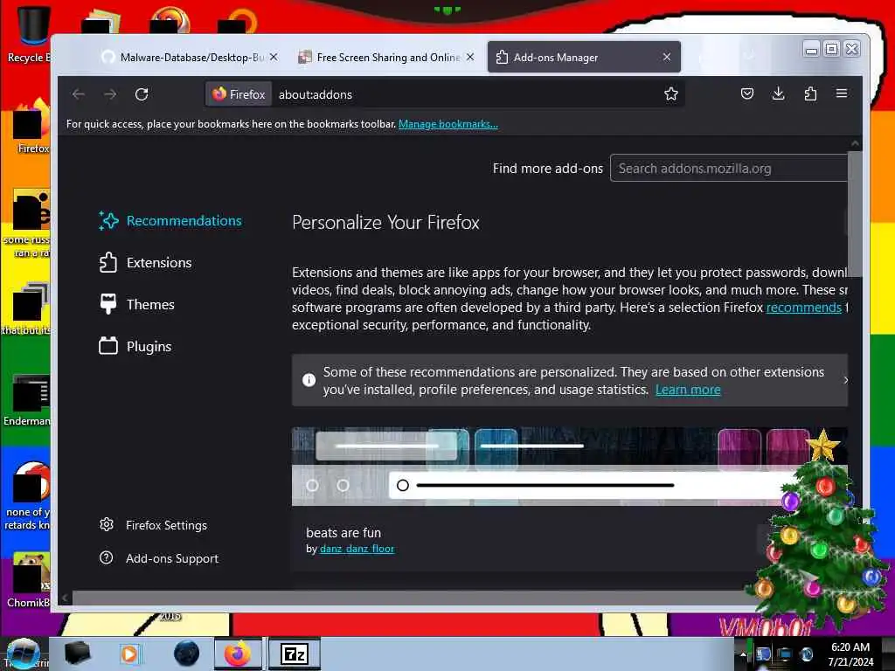Select the Recommendations sidebar category
This screenshot has width=895, height=671.
(x=170, y=221)
